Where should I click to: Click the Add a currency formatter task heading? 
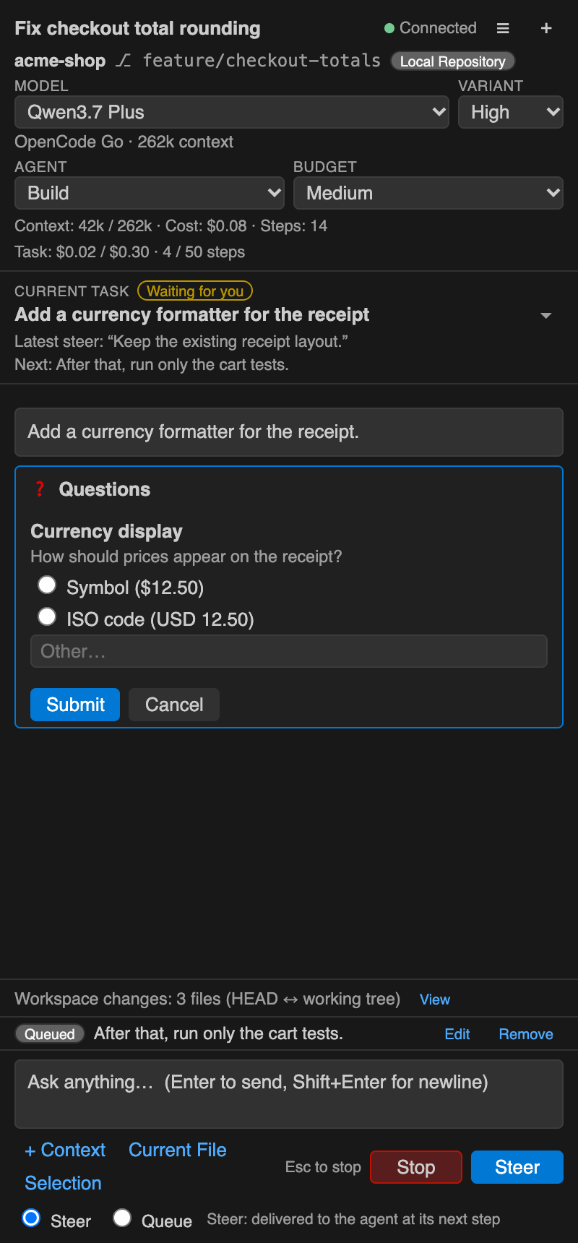pyautogui.click(x=192, y=315)
